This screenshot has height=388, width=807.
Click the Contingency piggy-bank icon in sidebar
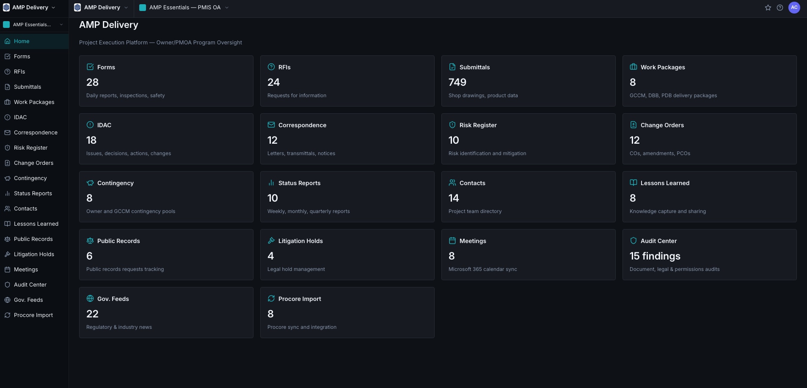pyautogui.click(x=7, y=178)
